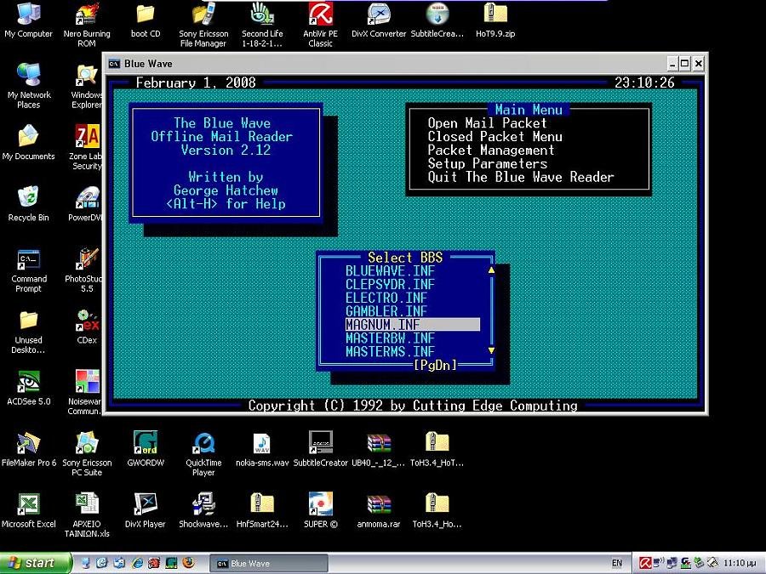Choose Quit The Blue Wave Reader

point(521,177)
